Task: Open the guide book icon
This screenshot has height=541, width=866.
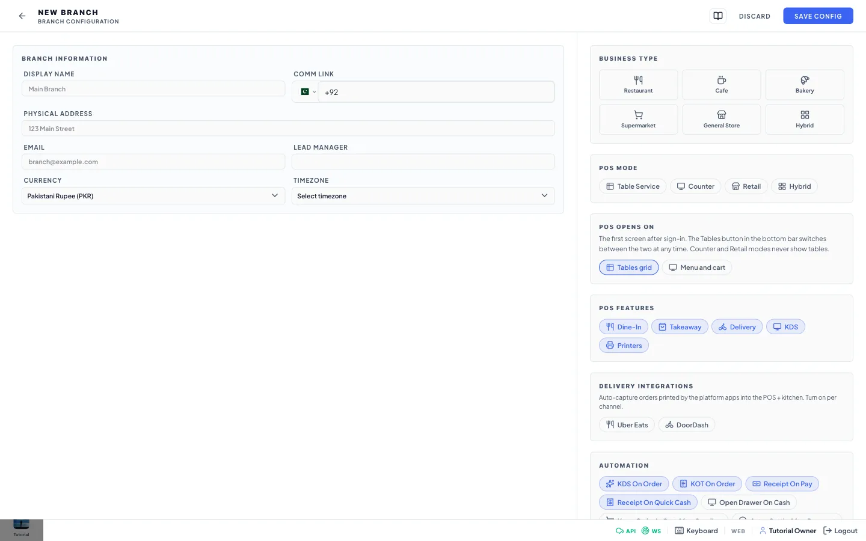Action: pyautogui.click(x=718, y=16)
